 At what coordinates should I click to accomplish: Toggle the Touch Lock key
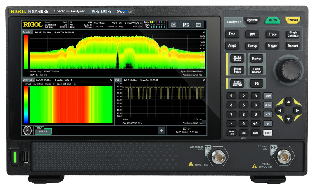pos(231,133)
